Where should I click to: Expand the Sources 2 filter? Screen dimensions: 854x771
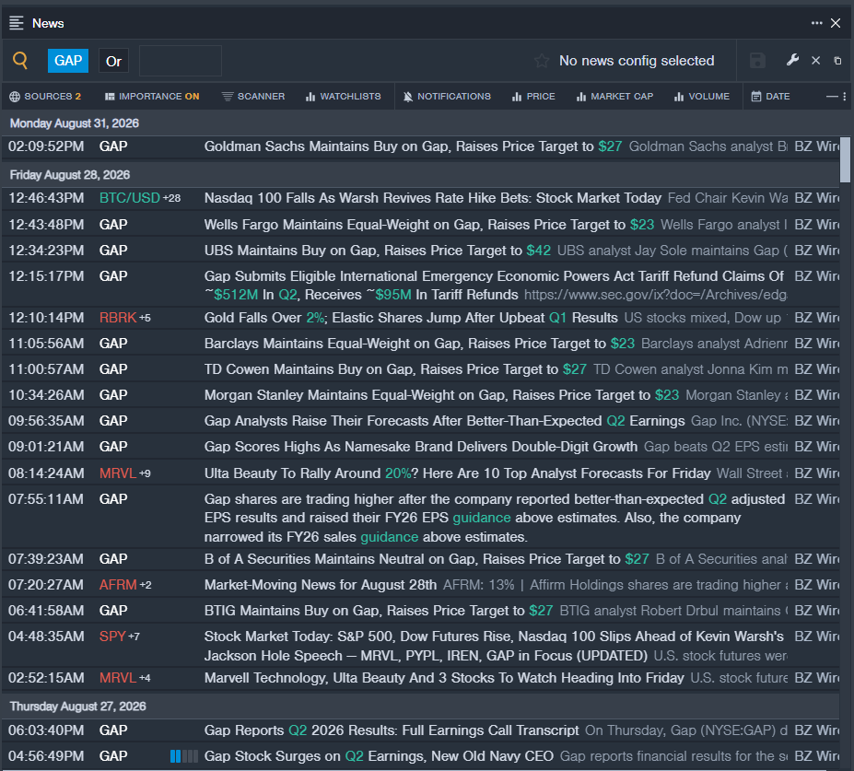(45, 97)
